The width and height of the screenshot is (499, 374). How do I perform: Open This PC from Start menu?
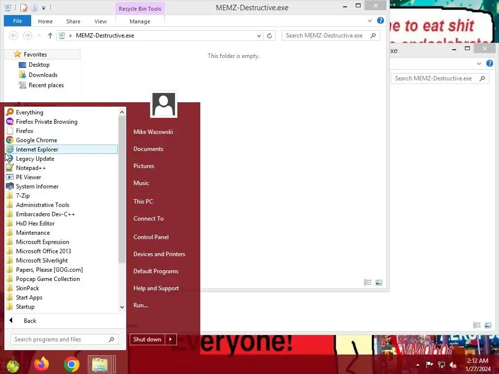click(x=143, y=201)
